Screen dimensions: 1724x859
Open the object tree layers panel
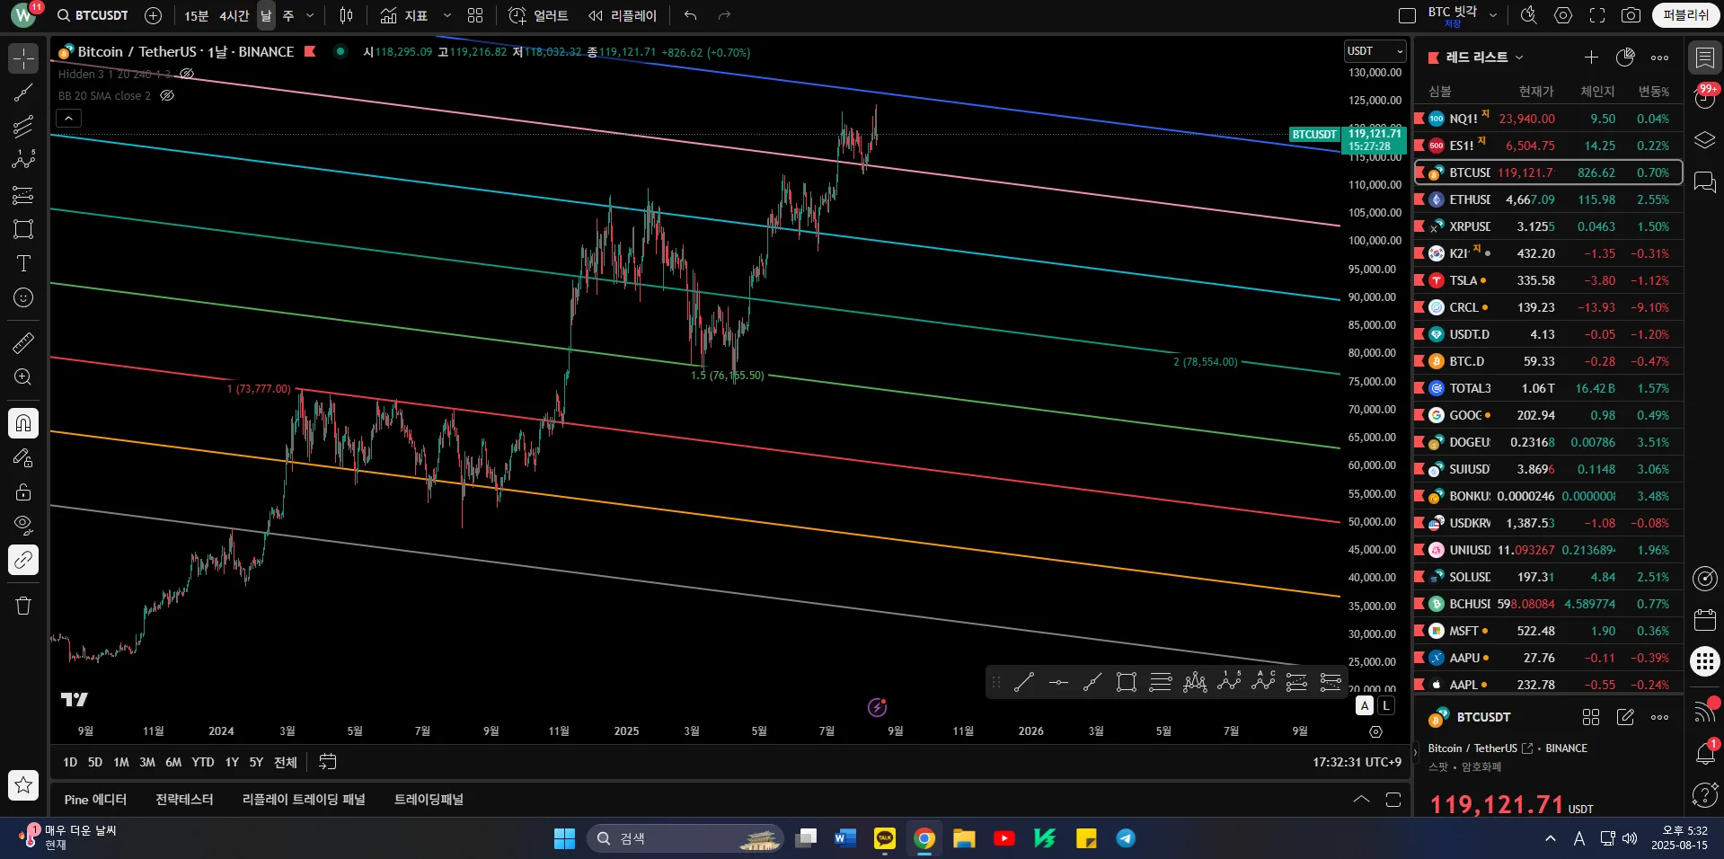(1704, 141)
